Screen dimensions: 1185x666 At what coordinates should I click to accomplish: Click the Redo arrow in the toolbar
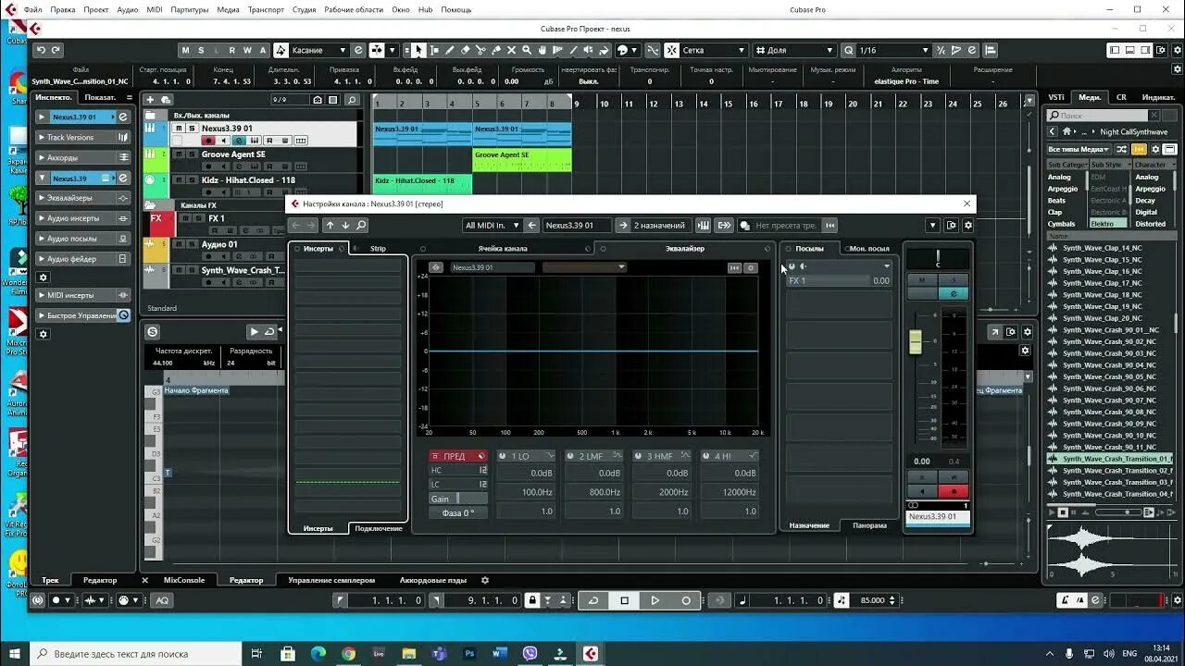56,50
